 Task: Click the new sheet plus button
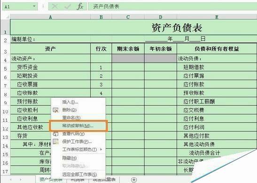click(134, 180)
